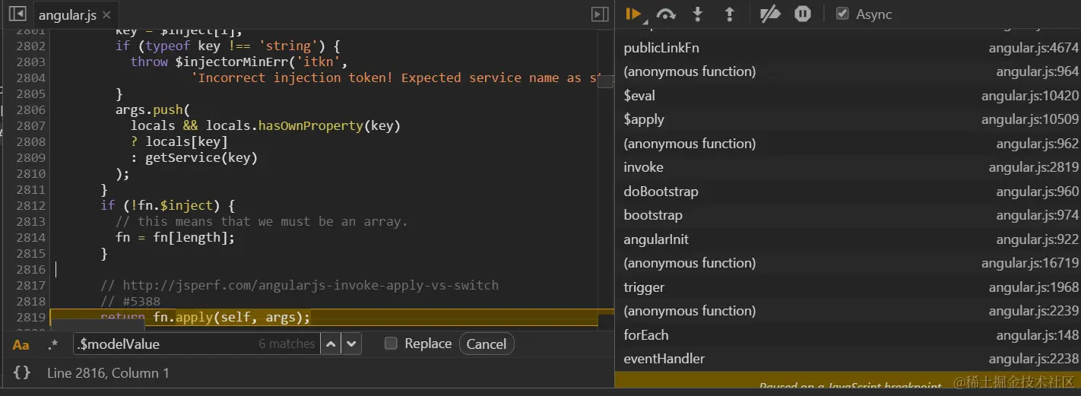Click the getService(key) code line
The image size is (1081, 396).
pos(194,157)
